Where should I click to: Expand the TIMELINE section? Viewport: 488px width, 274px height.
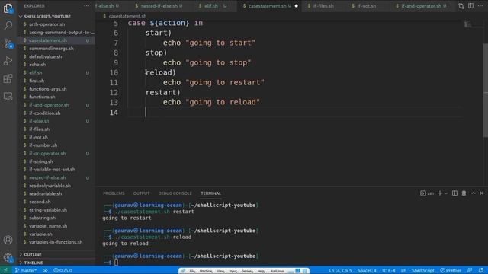(x=56, y=263)
